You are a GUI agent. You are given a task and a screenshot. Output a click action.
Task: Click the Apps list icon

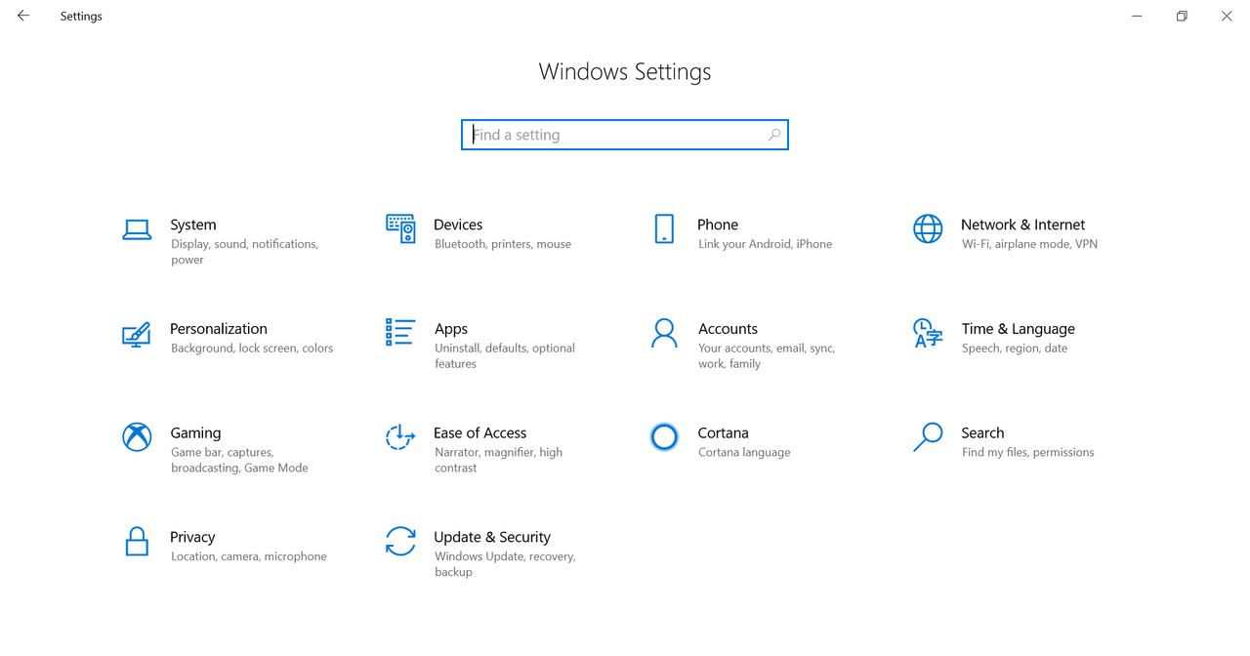(x=400, y=333)
